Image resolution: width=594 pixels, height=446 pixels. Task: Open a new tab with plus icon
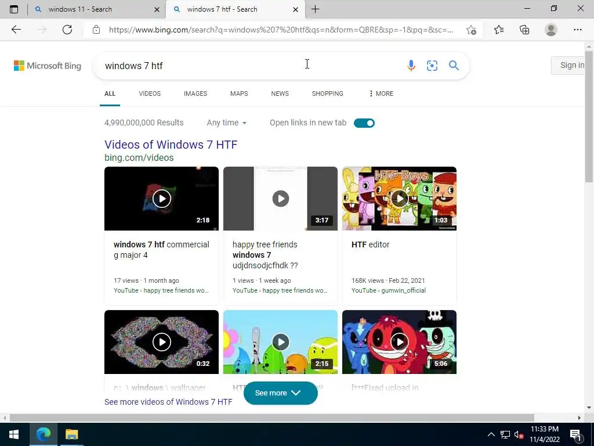pos(315,9)
